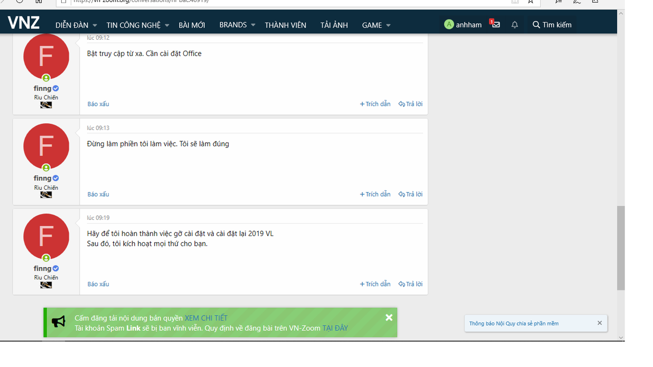Select the BRANDS nav label
This screenshot has height=367, width=653.
coord(233,24)
